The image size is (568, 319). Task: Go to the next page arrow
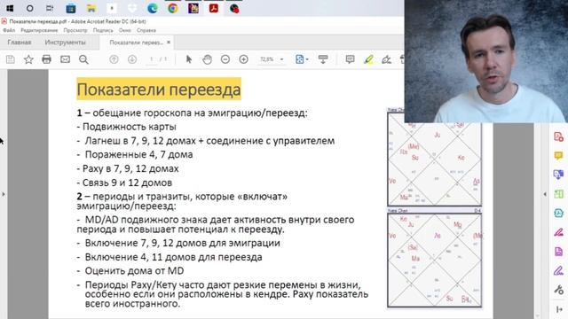[132, 59]
